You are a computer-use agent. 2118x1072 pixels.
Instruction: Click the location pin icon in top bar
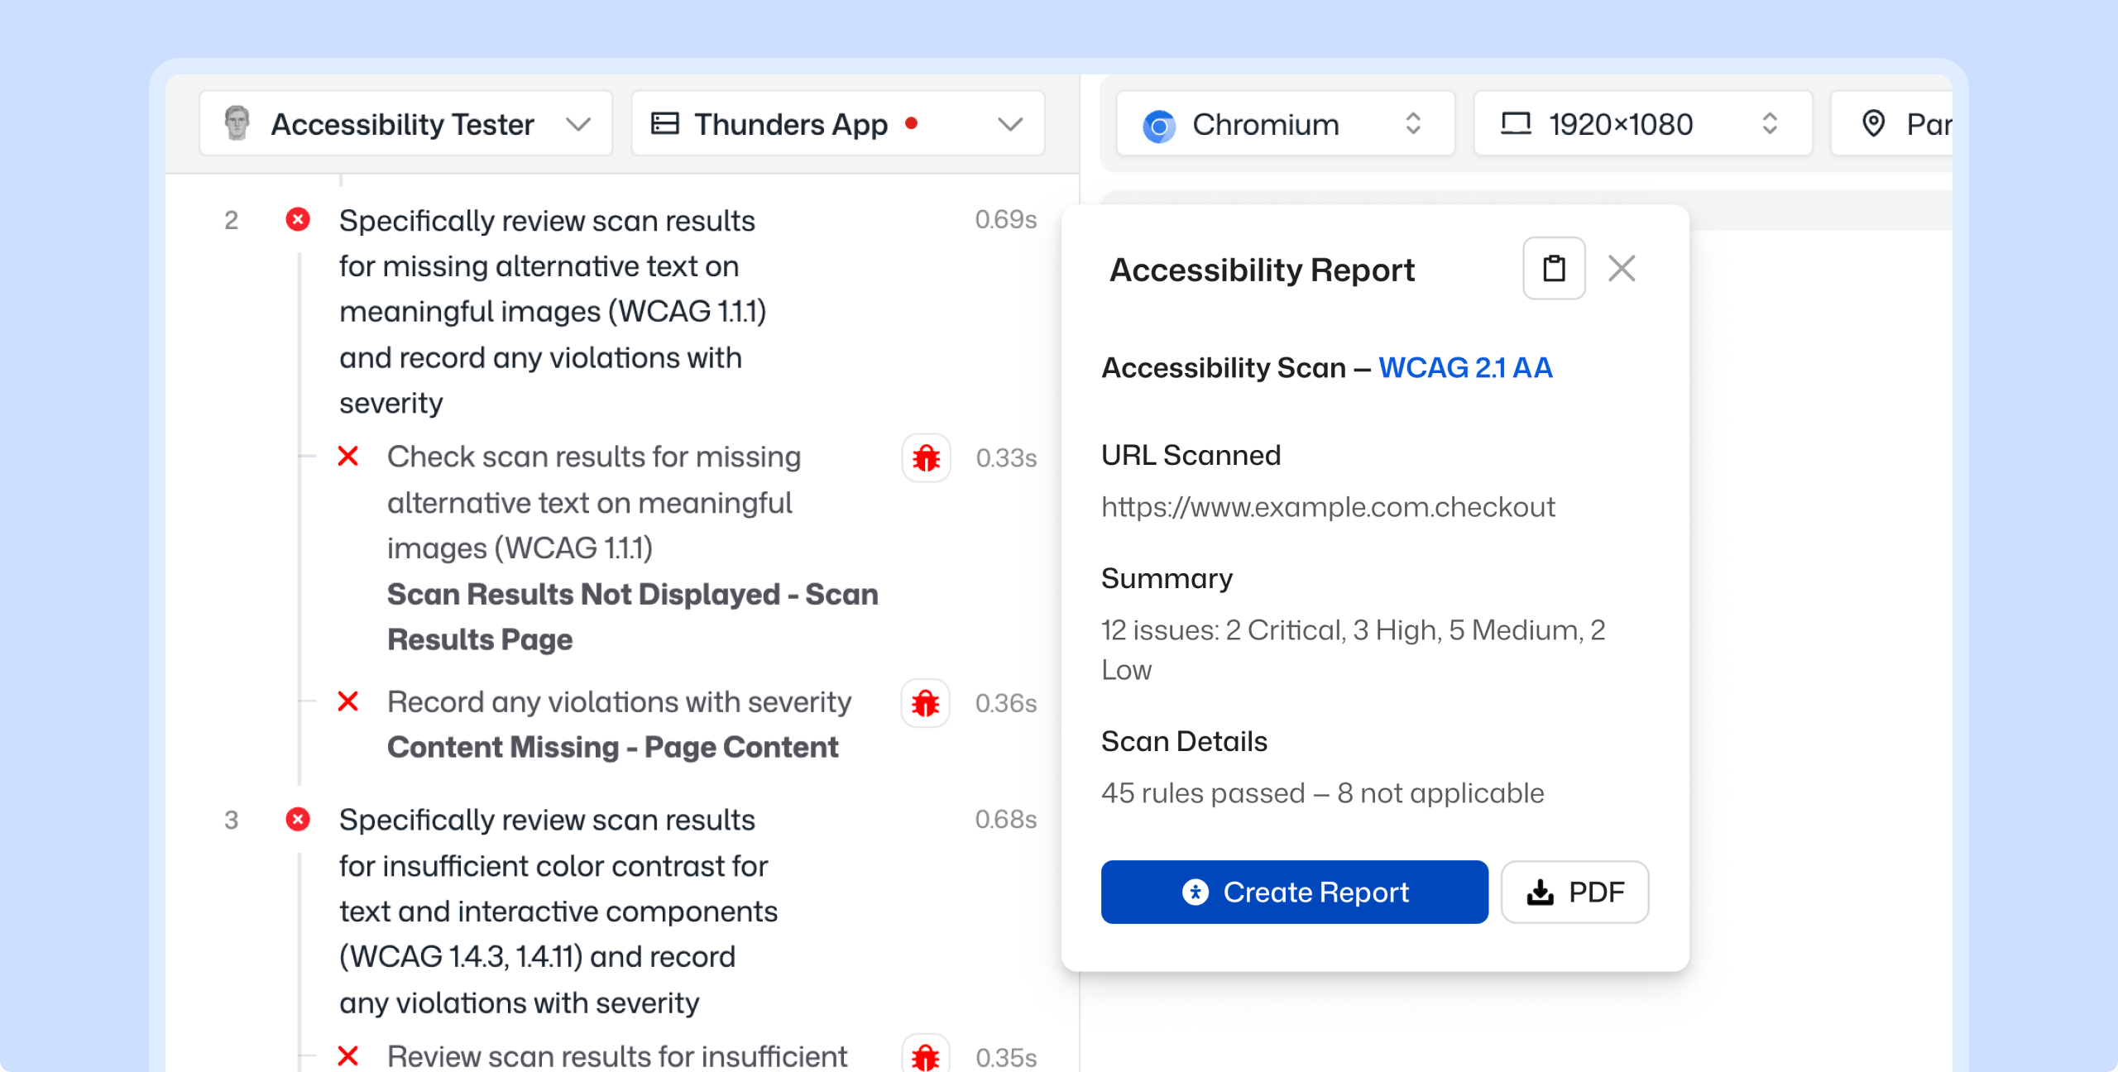tap(1873, 124)
